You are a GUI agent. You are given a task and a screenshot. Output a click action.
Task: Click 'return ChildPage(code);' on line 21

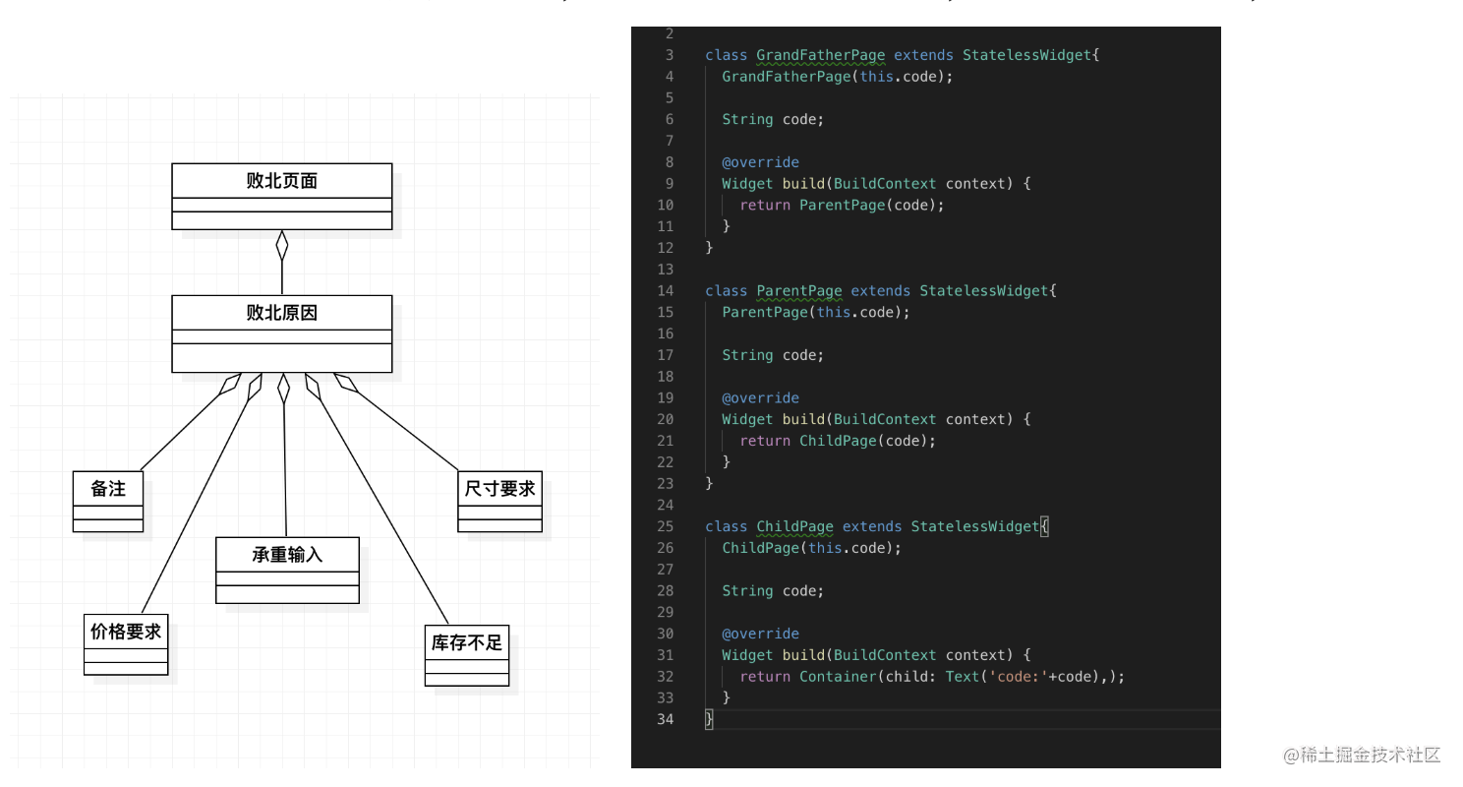click(838, 441)
